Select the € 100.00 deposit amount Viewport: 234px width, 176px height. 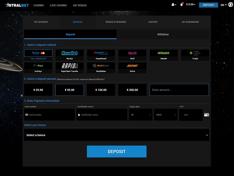101,90
